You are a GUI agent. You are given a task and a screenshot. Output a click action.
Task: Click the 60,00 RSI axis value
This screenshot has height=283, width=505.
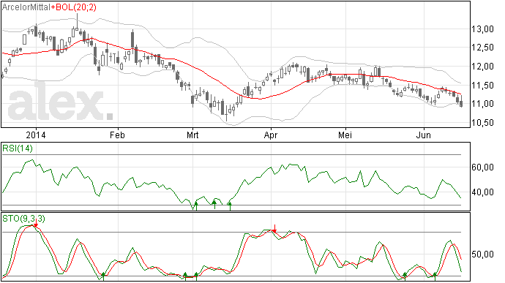(483, 167)
